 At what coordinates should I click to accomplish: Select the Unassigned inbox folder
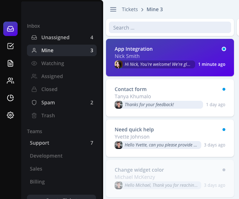(62, 37)
